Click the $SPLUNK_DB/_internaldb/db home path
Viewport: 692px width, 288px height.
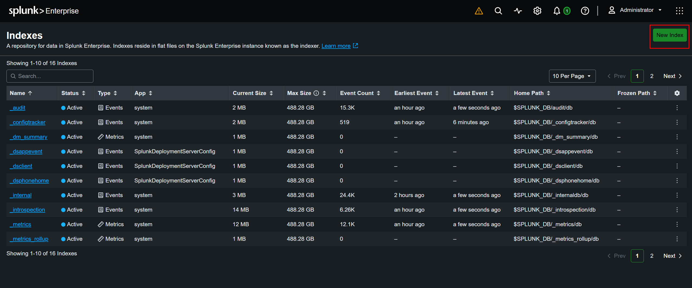[x=551, y=195]
